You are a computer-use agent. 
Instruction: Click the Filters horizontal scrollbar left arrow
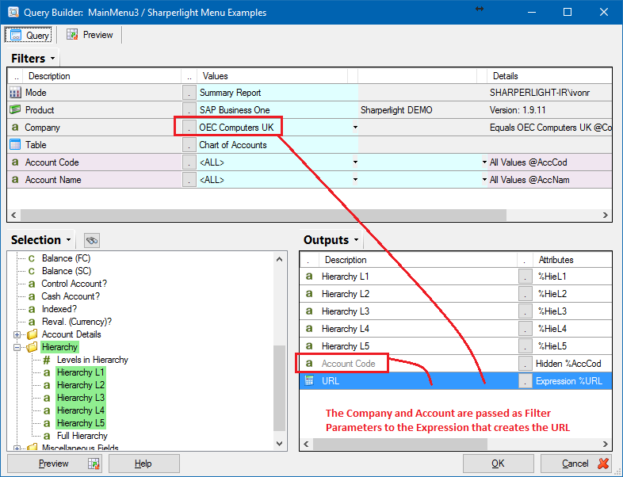point(13,215)
